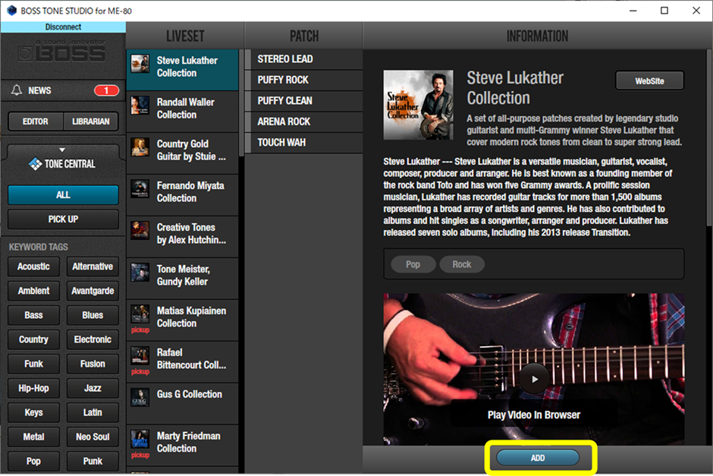Viewport: 713px width, 476px height.
Task: Open the red news notification badge
Action: tap(106, 90)
